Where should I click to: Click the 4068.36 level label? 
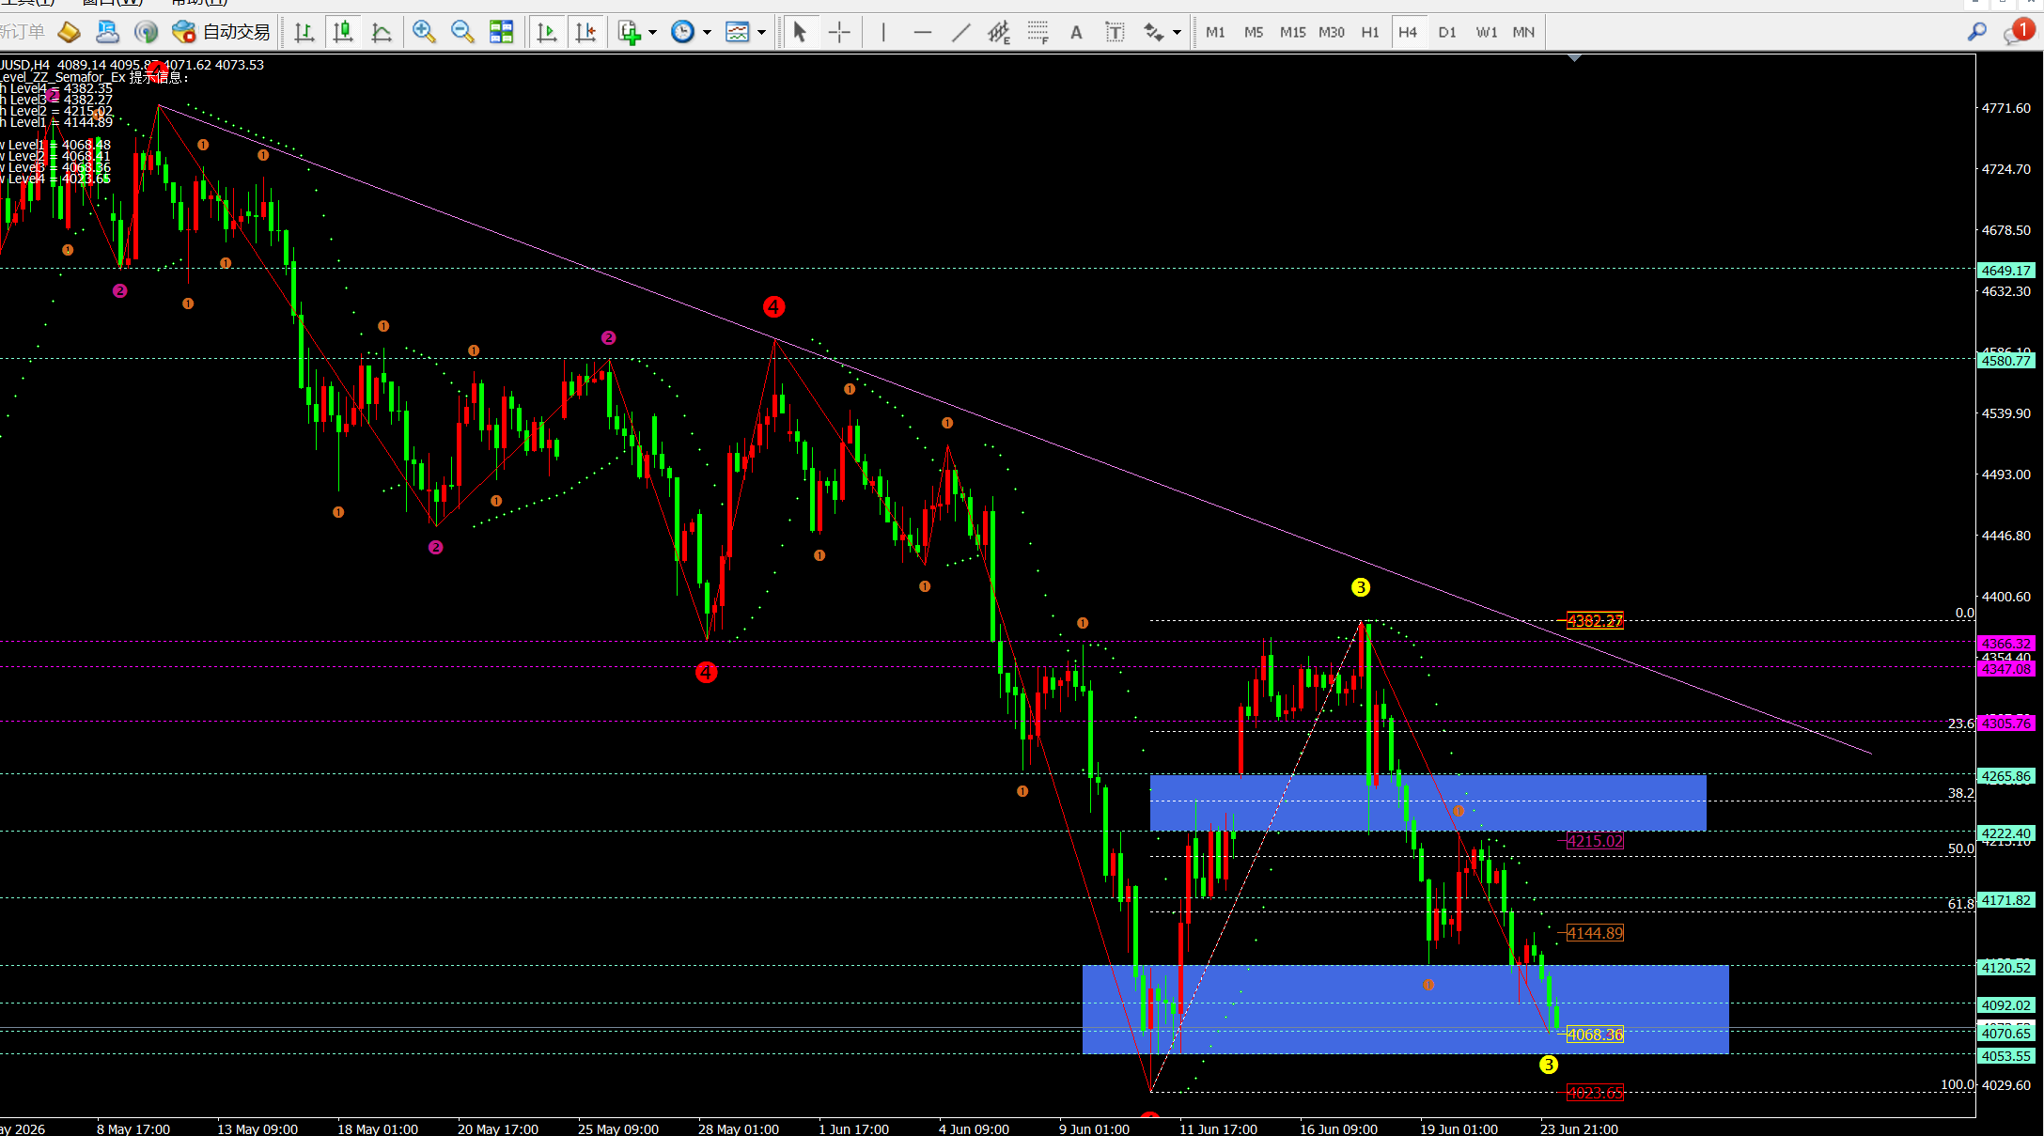(1595, 1035)
